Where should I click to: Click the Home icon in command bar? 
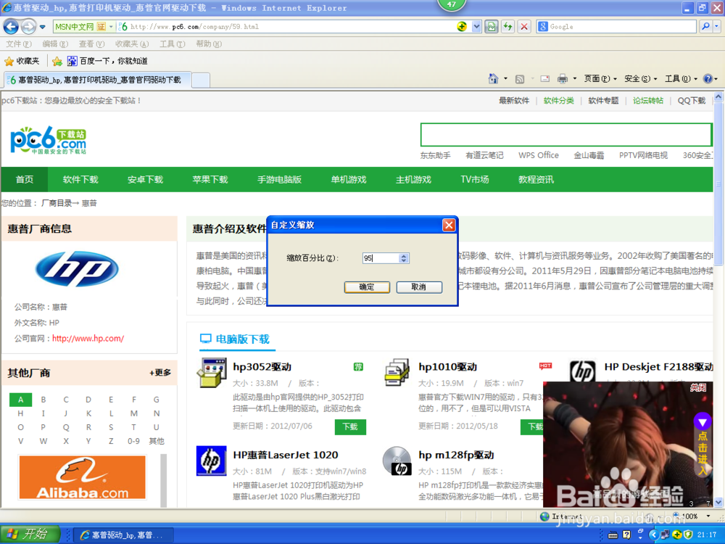(x=493, y=78)
